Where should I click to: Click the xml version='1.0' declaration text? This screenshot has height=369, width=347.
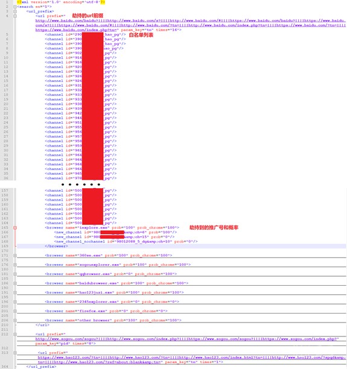click(61, 2)
